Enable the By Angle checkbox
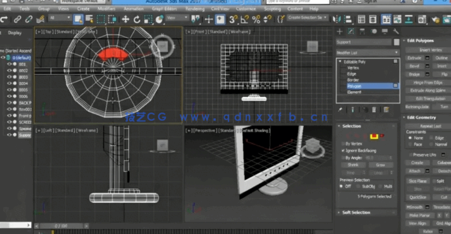 (x=343, y=158)
